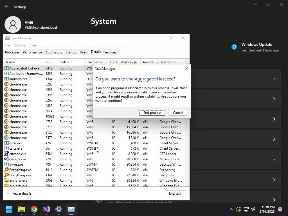Image resolution: width=288 pixels, height=216 pixels.
Task: Open the Options menu
Action: click(x=20, y=45)
